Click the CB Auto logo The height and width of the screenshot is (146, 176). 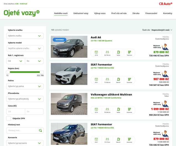click(x=165, y=4)
